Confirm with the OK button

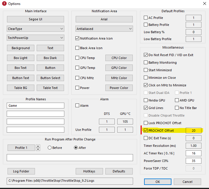(x=158, y=182)
